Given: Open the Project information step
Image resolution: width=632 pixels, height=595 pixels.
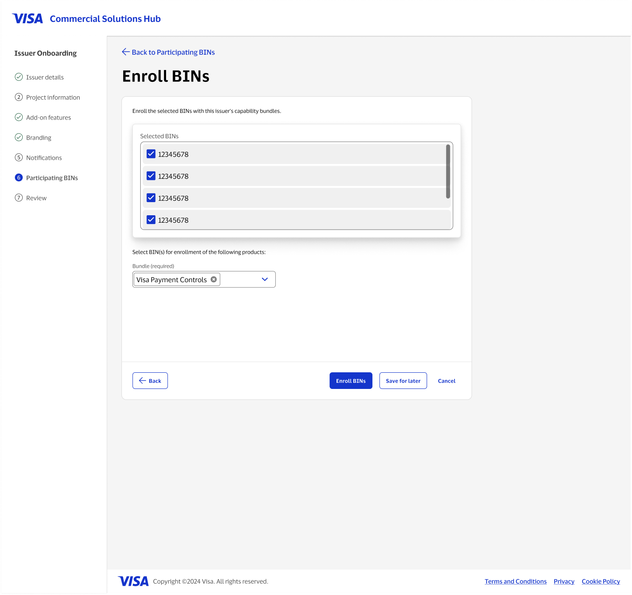Looking at the screenshot, I should 53,98.
